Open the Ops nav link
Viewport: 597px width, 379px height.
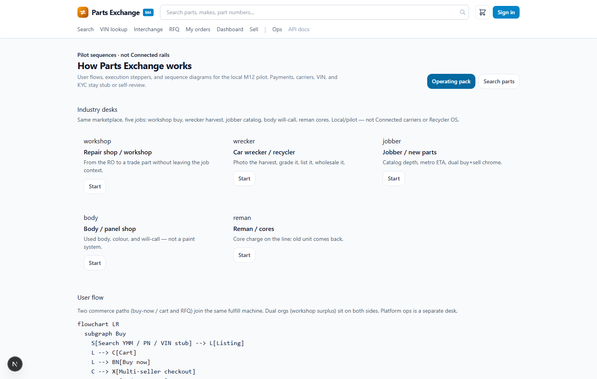[277, 29]
